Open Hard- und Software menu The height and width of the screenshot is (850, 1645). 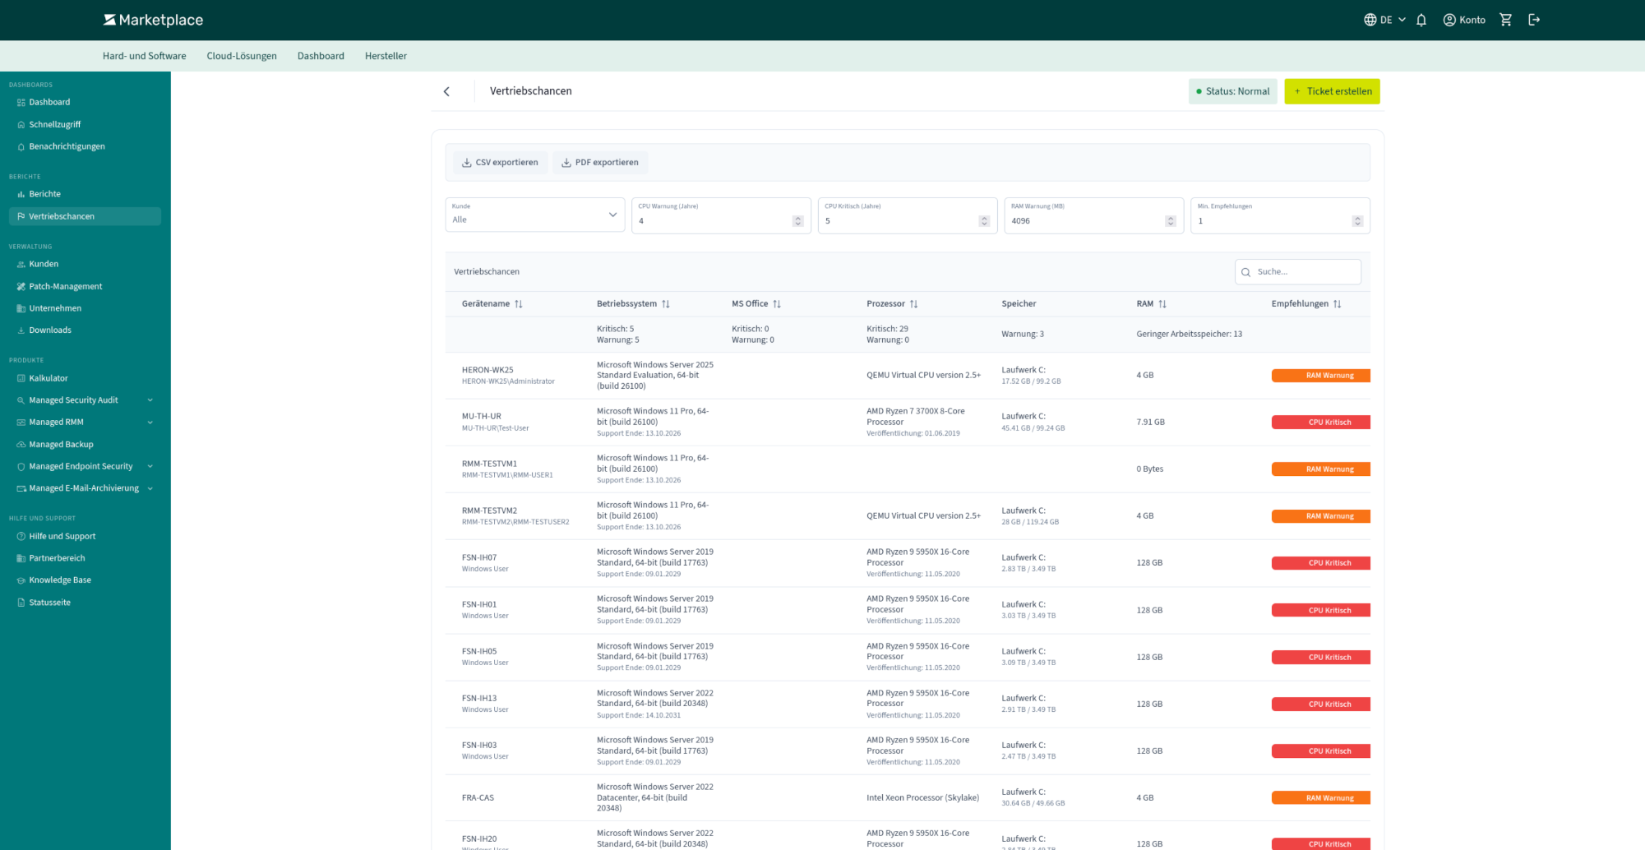pyautogui.click(x=144, y=56)
